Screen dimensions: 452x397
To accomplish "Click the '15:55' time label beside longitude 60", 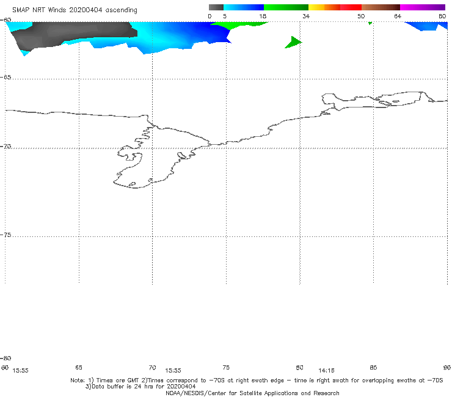I will (x=21, y=371).
